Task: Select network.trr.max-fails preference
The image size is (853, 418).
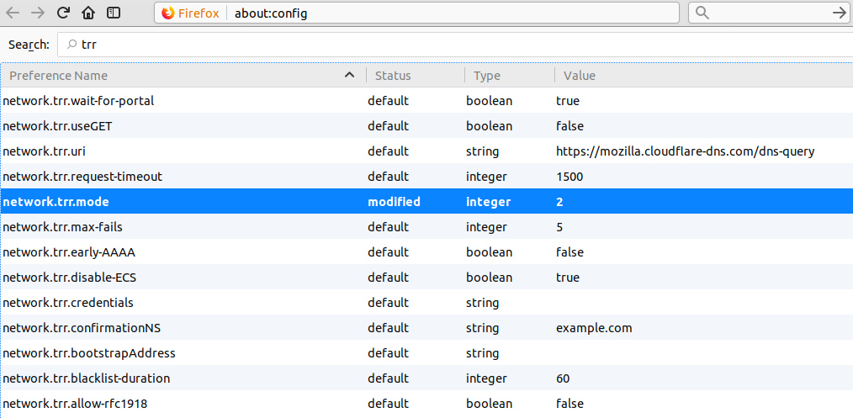Action: pos(426,227)
